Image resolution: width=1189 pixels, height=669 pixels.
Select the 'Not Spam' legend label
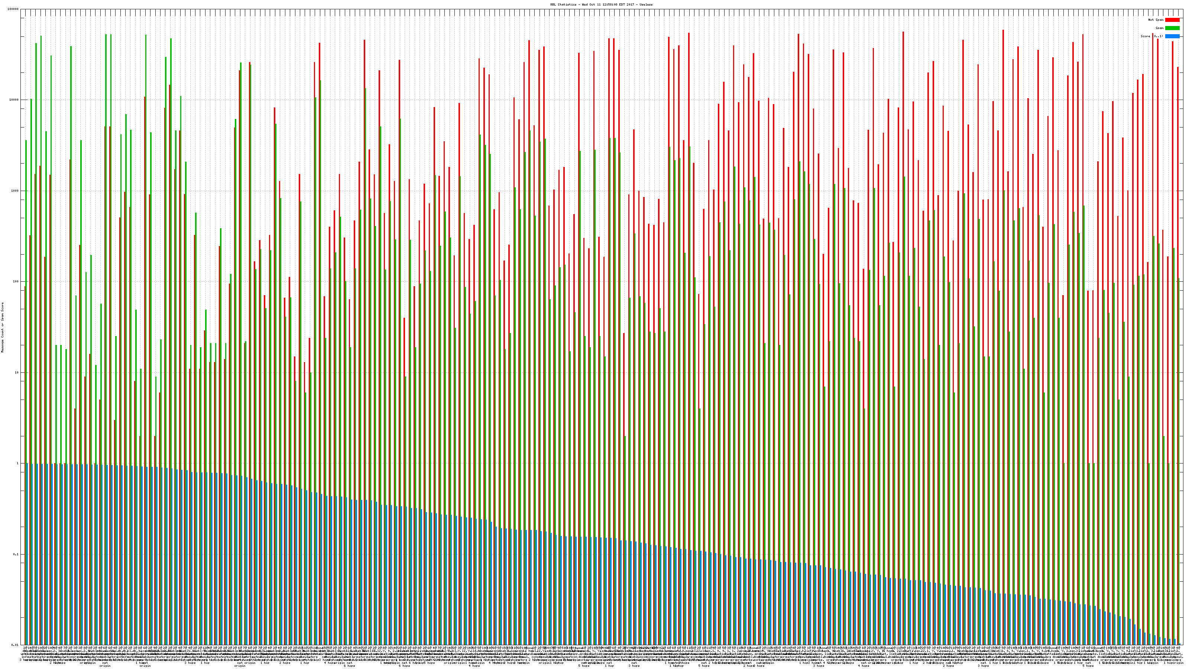(x=1156, y=20)
